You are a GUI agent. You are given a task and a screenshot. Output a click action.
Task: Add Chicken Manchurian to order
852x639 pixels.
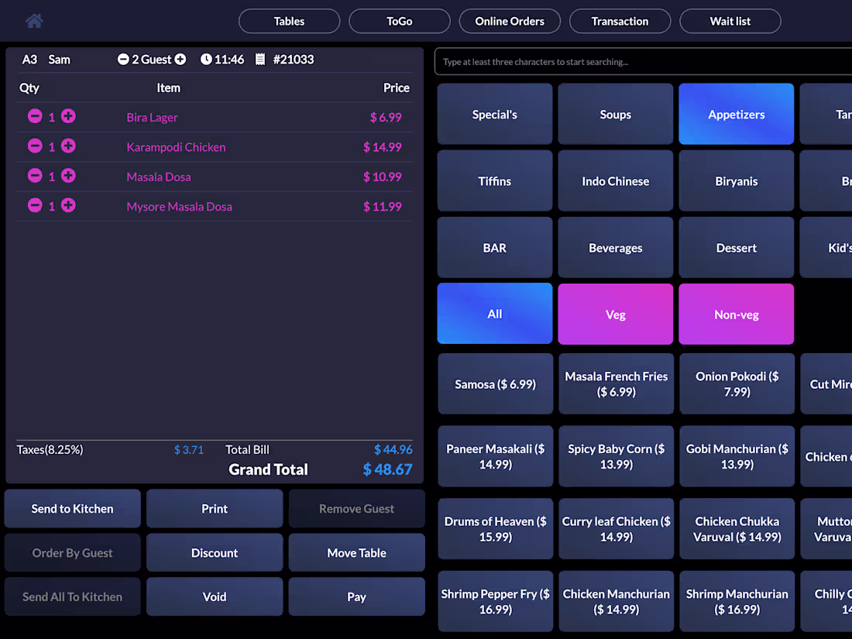[x=617, y=602]
